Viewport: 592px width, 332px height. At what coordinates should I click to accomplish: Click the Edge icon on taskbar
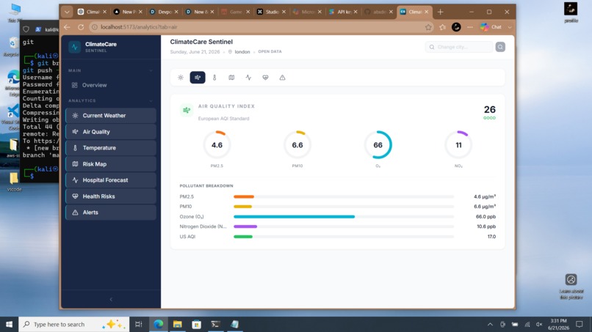click(159, 325)
